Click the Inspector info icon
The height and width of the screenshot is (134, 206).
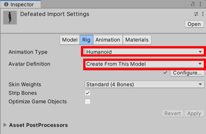point(6,4)
